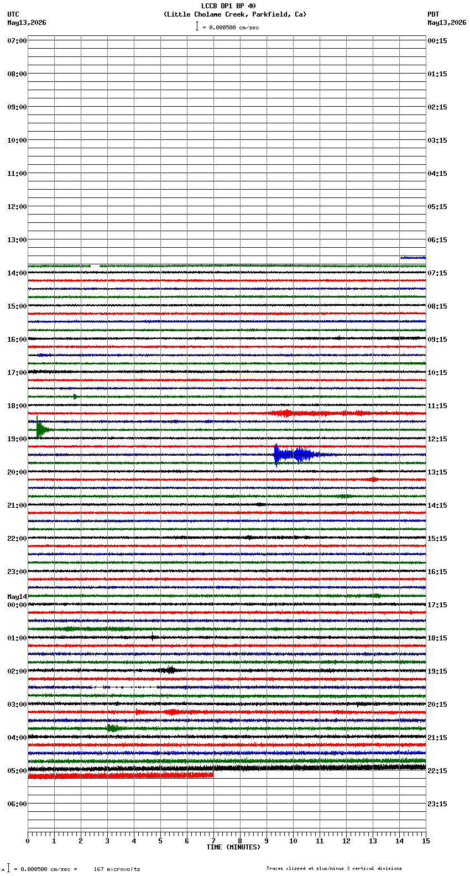Viewport: 470px width, 876px height.
Task: Click the red event on the 03:15 trace
Action: [171, 712]
